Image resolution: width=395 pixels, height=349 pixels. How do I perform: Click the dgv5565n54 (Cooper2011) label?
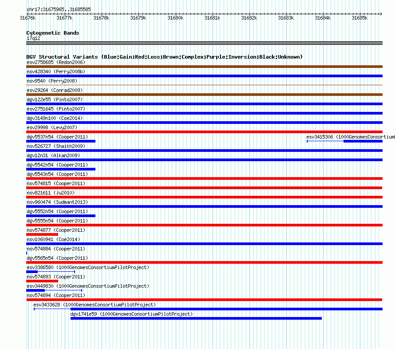(57, 258)
